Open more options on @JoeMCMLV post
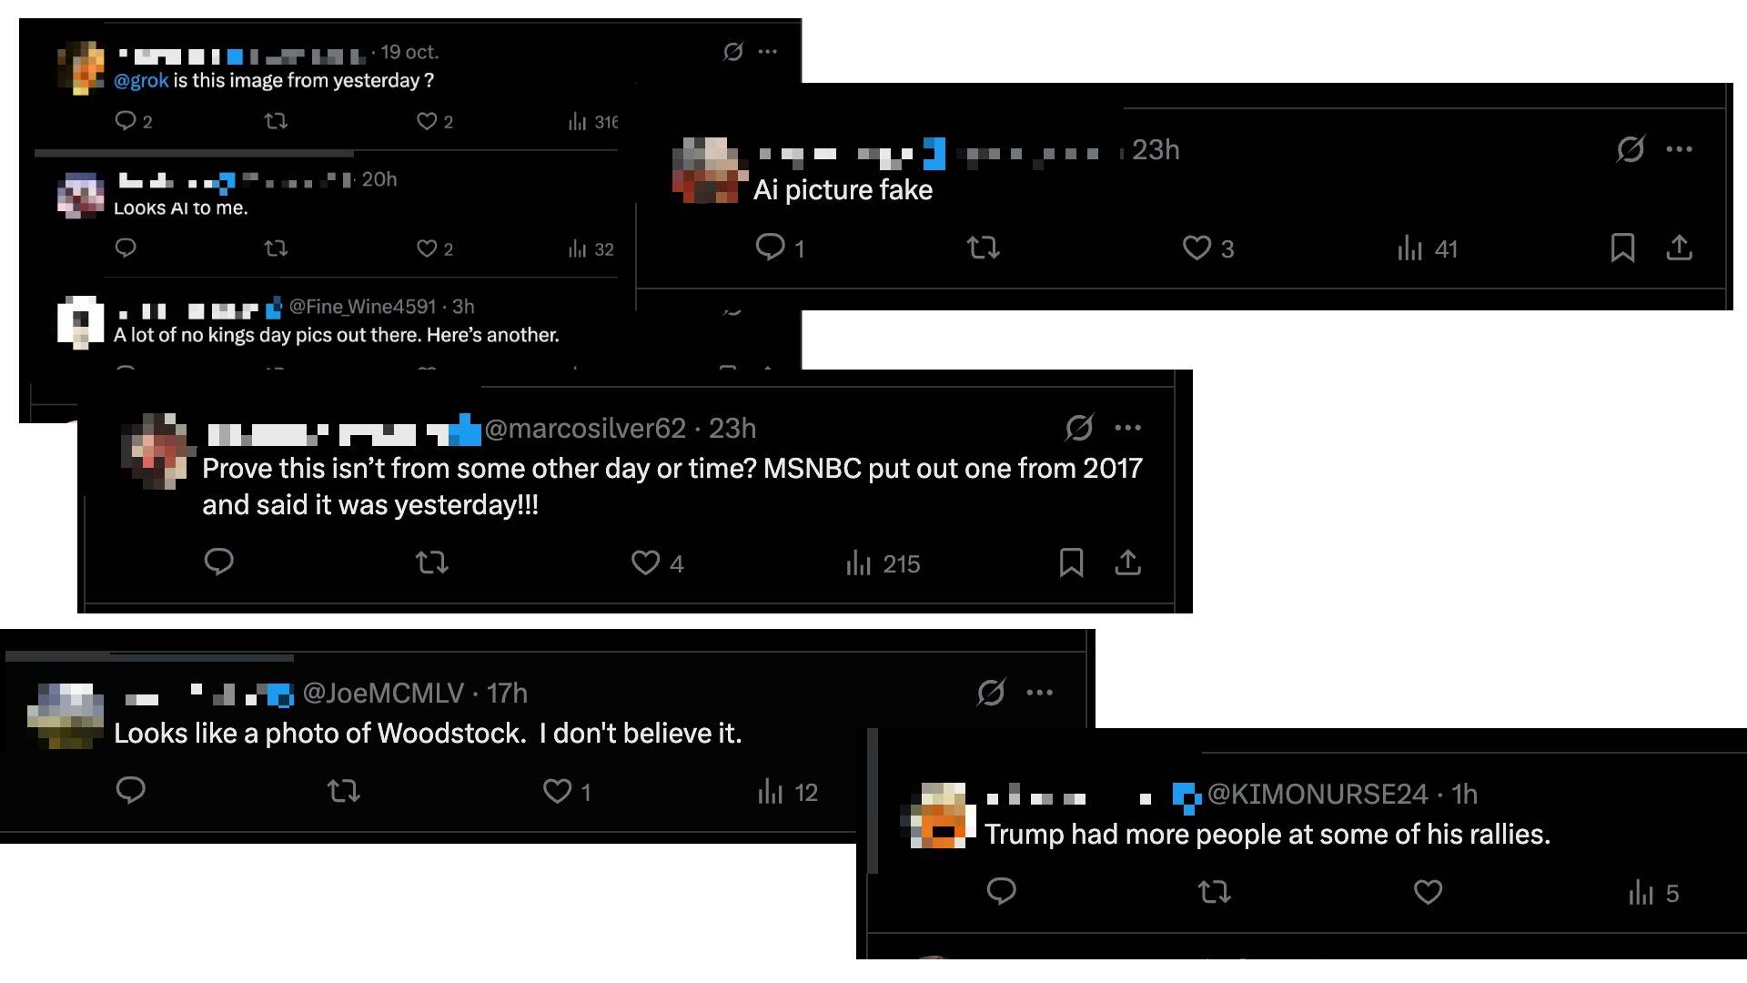The image size is (1747, 983). coord(1039,693)
